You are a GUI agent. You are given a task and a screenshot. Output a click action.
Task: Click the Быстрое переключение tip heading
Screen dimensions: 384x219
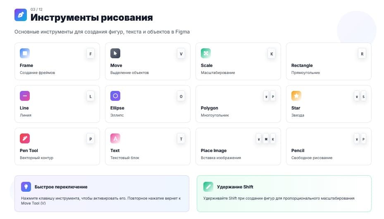click(61, 187)
